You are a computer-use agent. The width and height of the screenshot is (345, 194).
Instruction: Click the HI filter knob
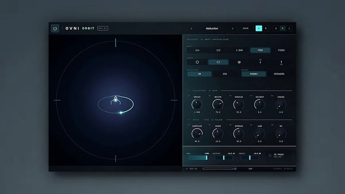281,133
